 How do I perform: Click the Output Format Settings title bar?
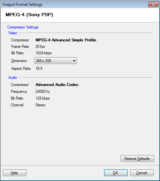click(x=74, y=5)
